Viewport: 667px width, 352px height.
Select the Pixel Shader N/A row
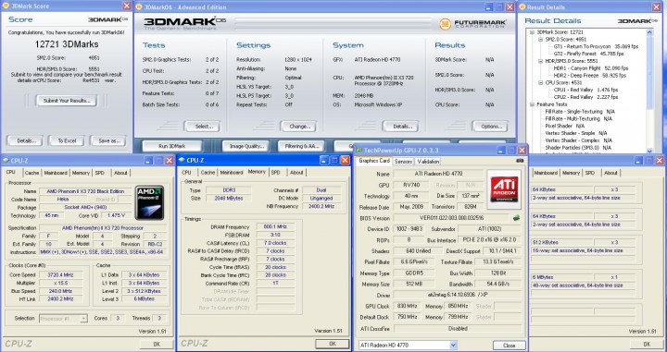coord(565,126)
